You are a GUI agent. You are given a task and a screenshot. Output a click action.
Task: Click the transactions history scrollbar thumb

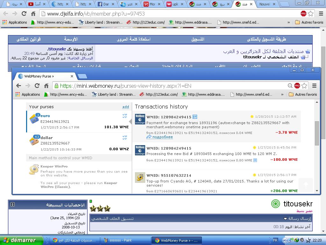(x=317, y=133)
